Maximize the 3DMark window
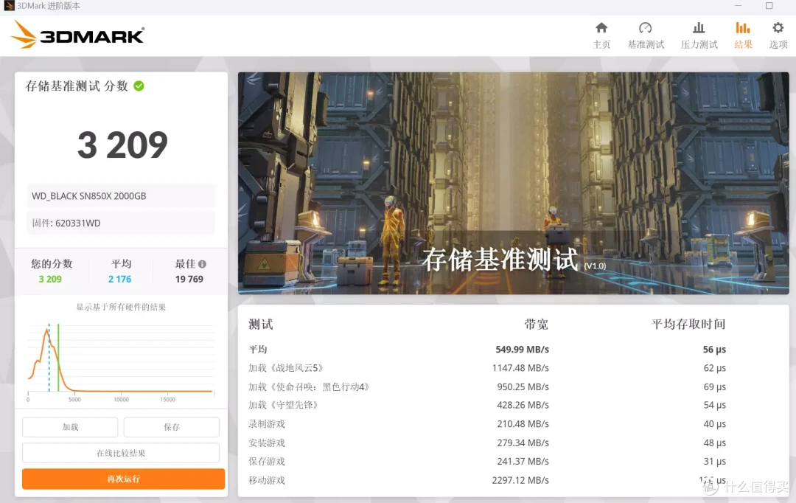The width and height of the screenshot is (796, 503). (769, 6)
